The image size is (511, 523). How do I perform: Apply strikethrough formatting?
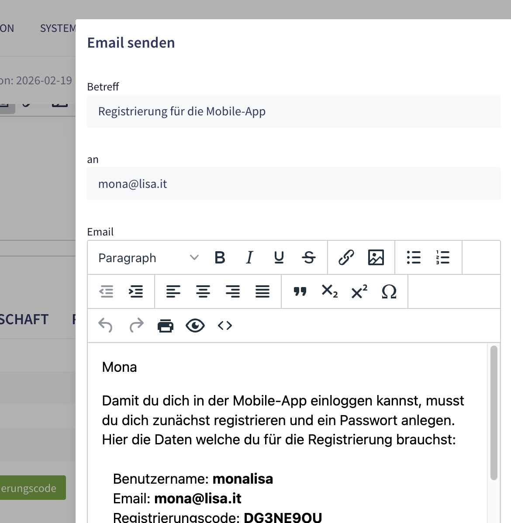[309, 258]
